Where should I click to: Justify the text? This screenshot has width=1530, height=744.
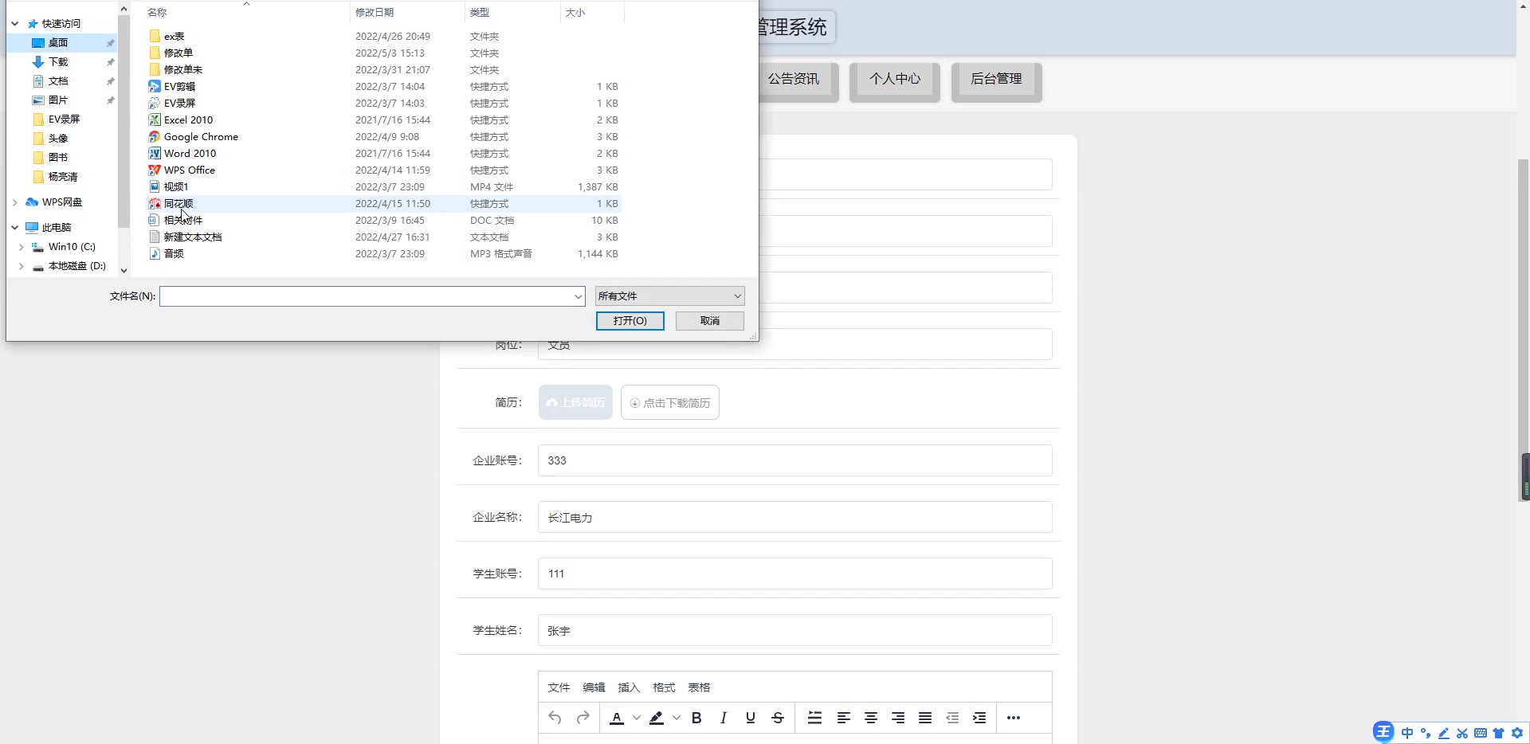[925, 718]
